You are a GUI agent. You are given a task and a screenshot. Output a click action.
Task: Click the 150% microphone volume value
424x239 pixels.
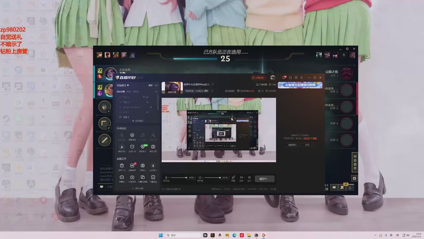191,178
